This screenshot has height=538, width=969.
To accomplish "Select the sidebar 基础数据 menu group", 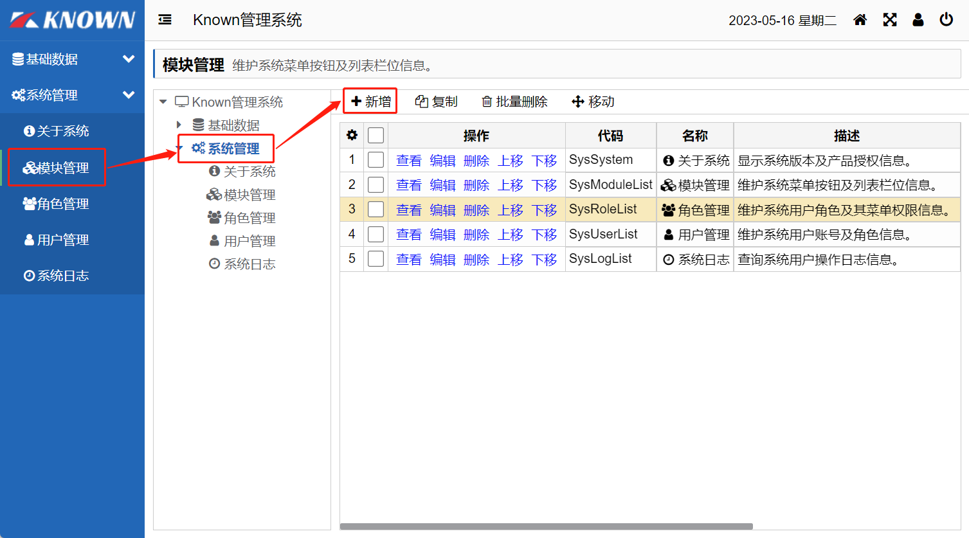I will coord(72,59).
